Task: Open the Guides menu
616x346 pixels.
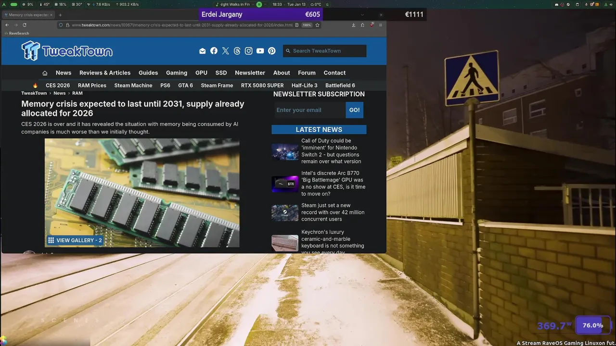Action: [148, 73]
